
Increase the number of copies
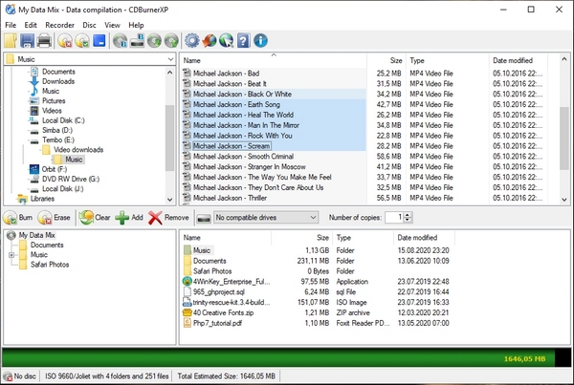[x=408, y=215]
